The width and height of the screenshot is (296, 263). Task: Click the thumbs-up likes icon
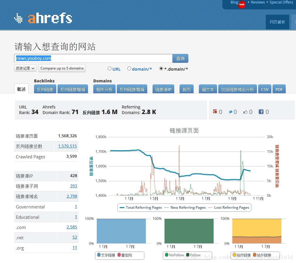(245, 112)
